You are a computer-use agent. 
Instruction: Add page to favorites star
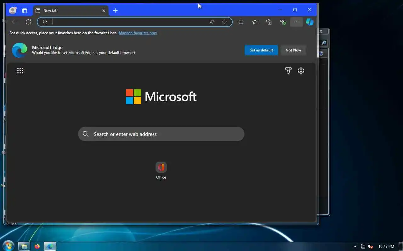(x=224, y=22)
